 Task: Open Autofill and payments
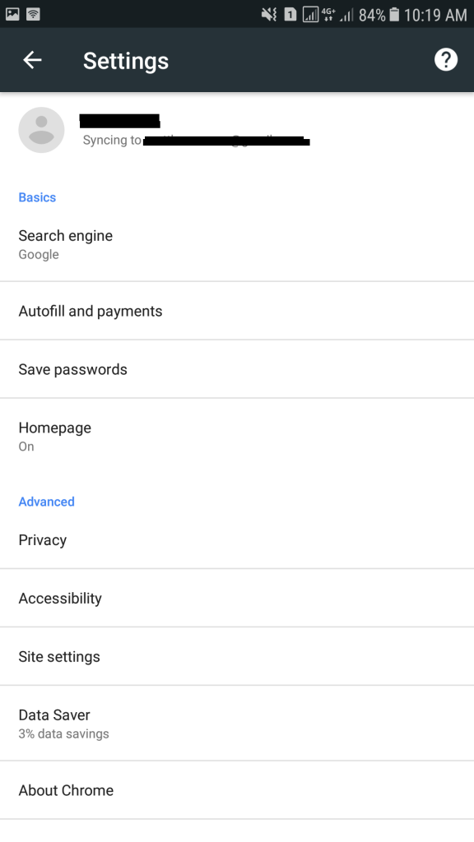tap(237, 311)
